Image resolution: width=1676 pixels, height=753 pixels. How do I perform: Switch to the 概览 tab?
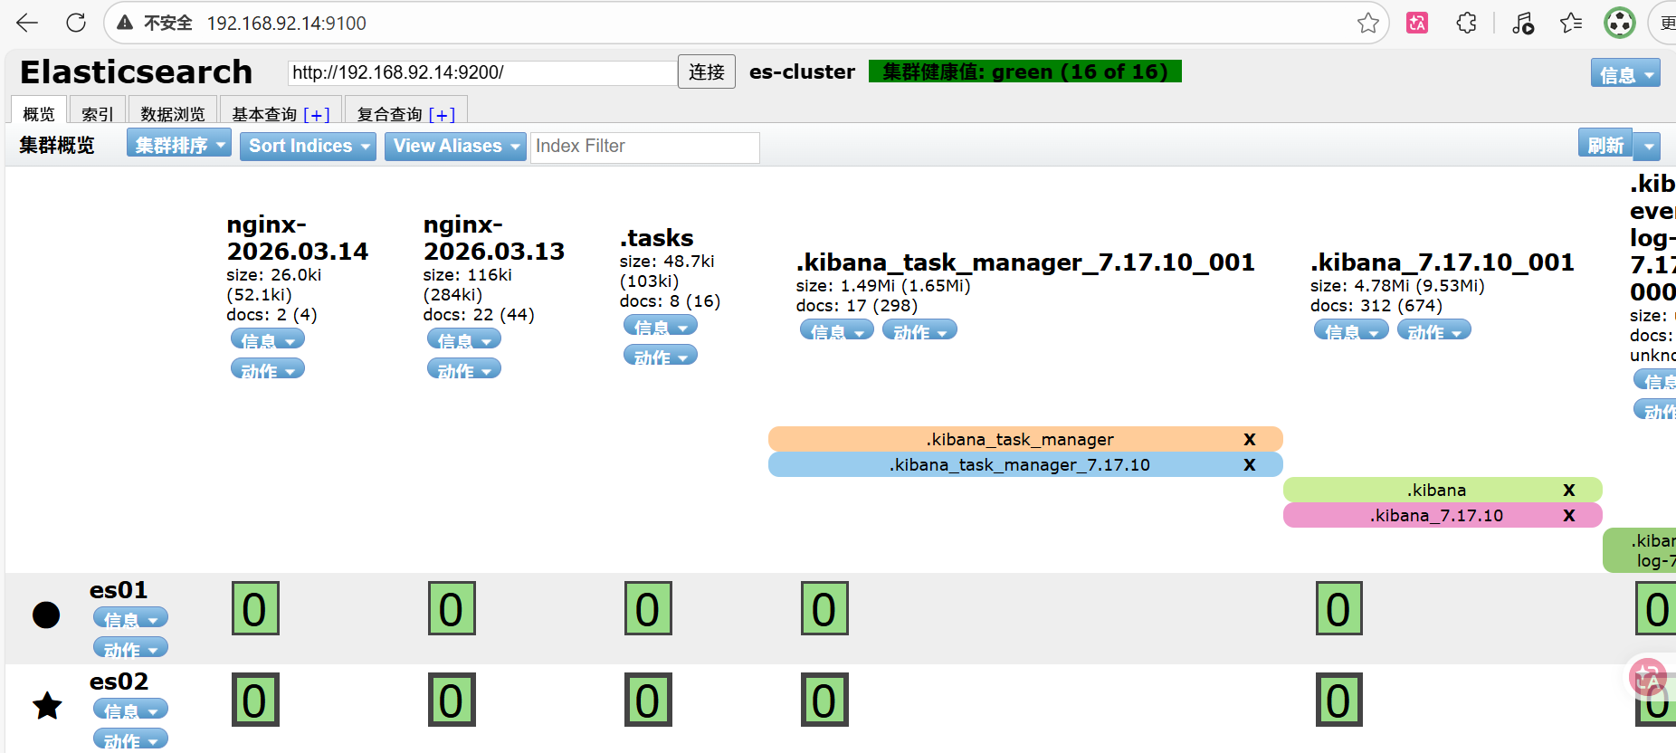click(x=39, y=111)
